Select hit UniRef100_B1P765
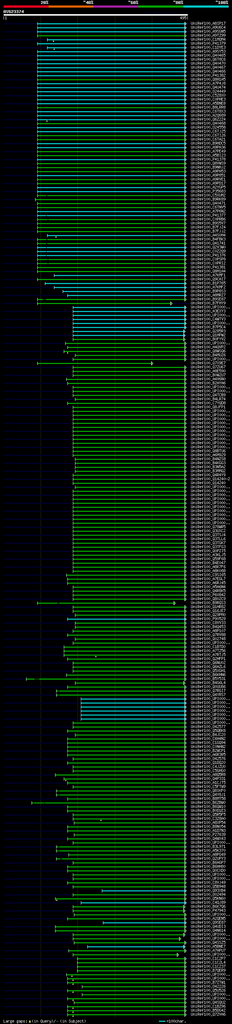This screenshot has width=232, height=1024. 208,283
